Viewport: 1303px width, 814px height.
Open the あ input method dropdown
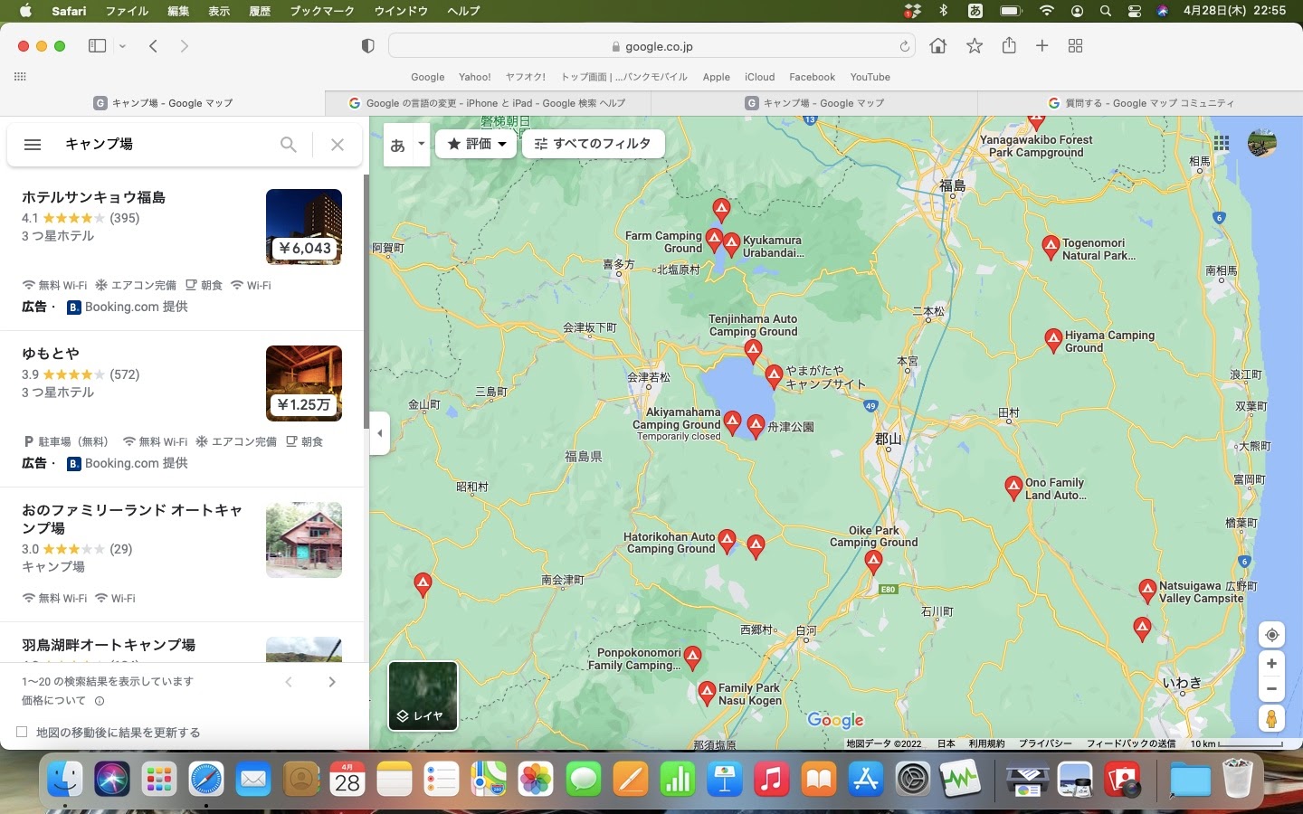pos(405,143)
